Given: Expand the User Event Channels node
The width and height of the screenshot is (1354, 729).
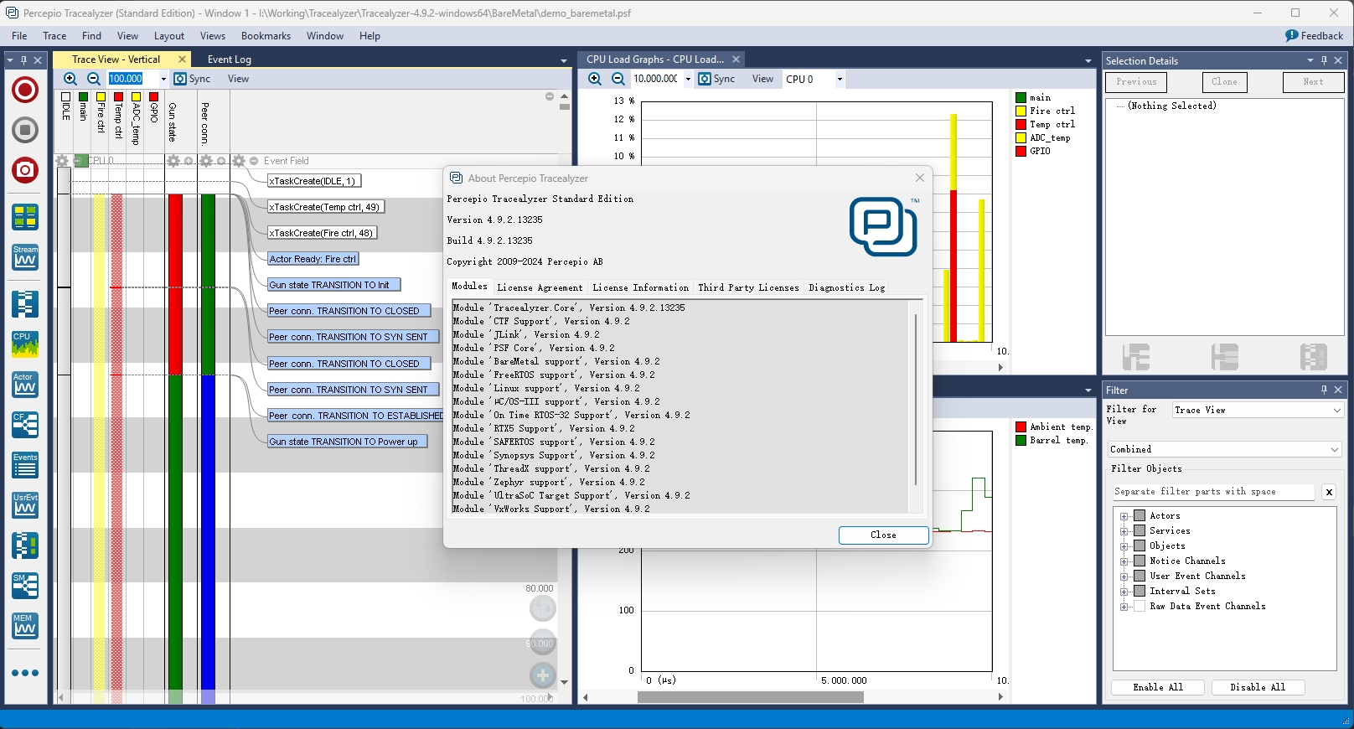Looking at the screenshot, I should 1124,576.
